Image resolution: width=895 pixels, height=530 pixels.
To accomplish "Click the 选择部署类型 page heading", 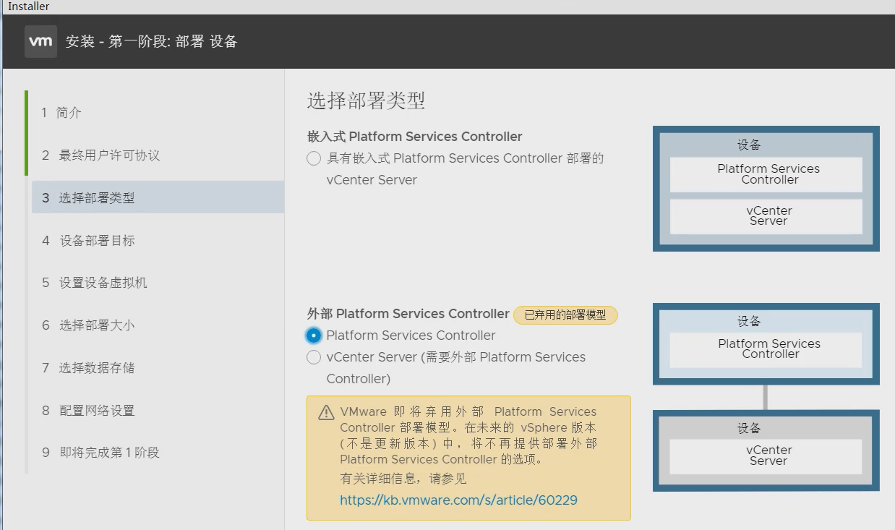I will click(x=366, y=101).
